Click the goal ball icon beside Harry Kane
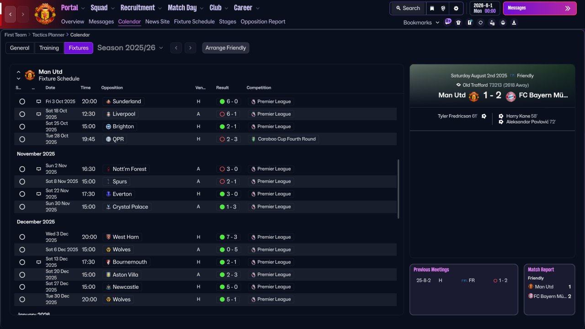Image resolution: width=585 pixels, height=329 pixels. pos(501,116)
